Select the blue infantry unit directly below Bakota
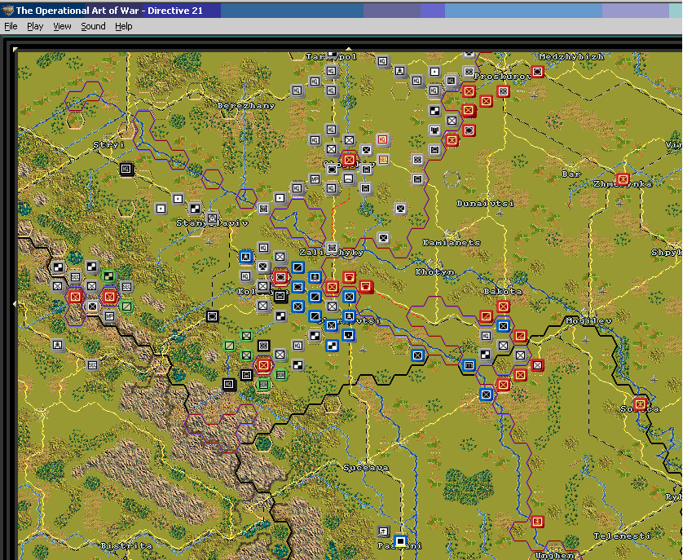 coord(503,325)
